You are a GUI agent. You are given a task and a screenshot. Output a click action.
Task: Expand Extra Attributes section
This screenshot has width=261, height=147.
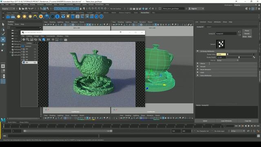pos(197,76)
